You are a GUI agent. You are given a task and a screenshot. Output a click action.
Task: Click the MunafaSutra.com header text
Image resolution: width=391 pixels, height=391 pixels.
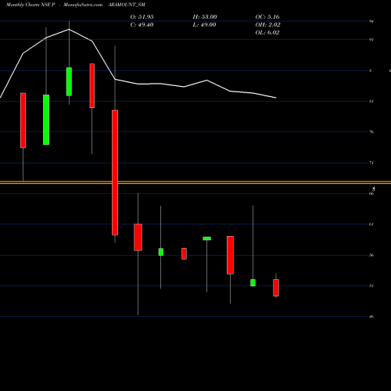click(83, 5)
